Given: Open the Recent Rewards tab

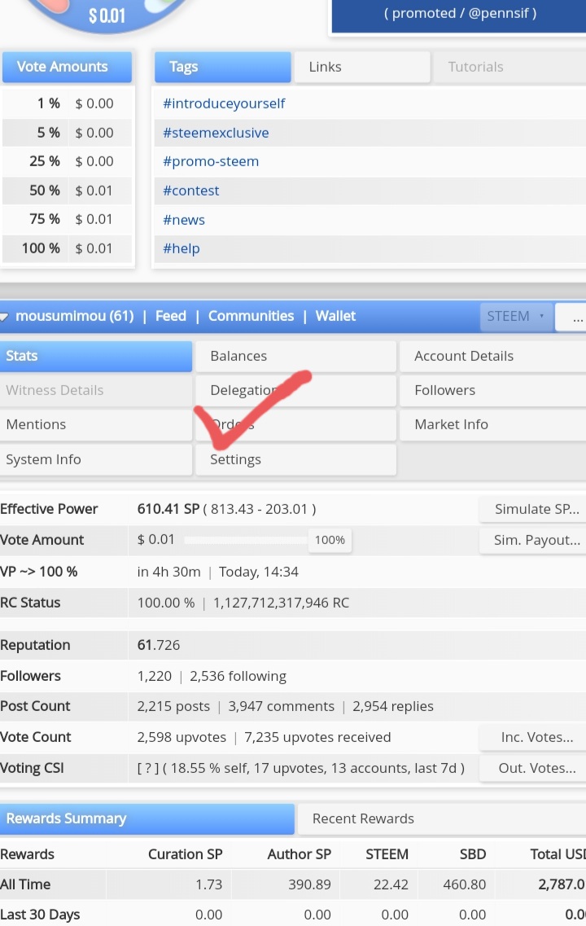Looking at the screenshot, I should pyautogui.click(x=442, y=818).
